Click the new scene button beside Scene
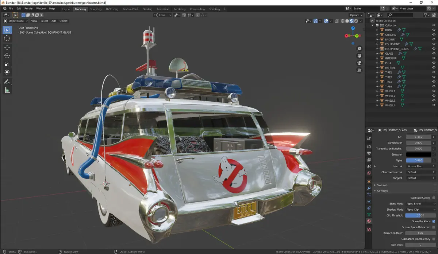Image resolution: width=438 pixels, height=254 pixels. point(382,8)
